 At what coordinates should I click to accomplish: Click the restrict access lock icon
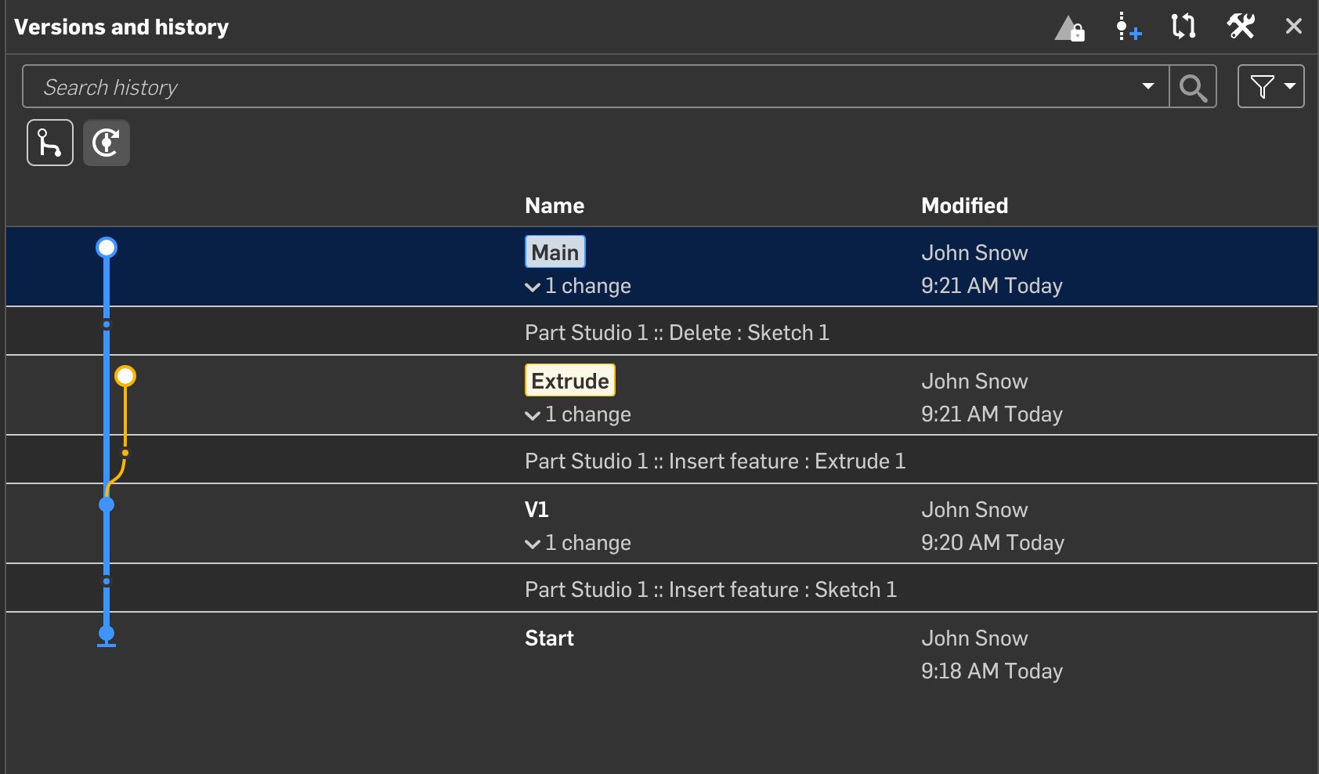click(x=1070, y=28)
